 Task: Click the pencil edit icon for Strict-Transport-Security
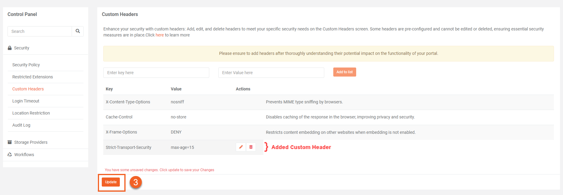point(241,147)
